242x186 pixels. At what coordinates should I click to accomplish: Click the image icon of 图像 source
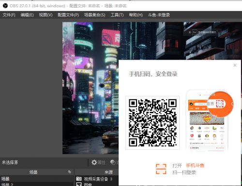tap(79, 185)
